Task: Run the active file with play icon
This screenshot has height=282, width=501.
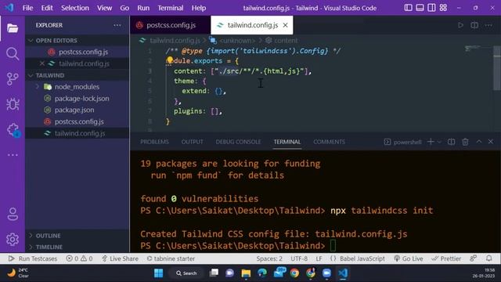Action: click(460, 25)
